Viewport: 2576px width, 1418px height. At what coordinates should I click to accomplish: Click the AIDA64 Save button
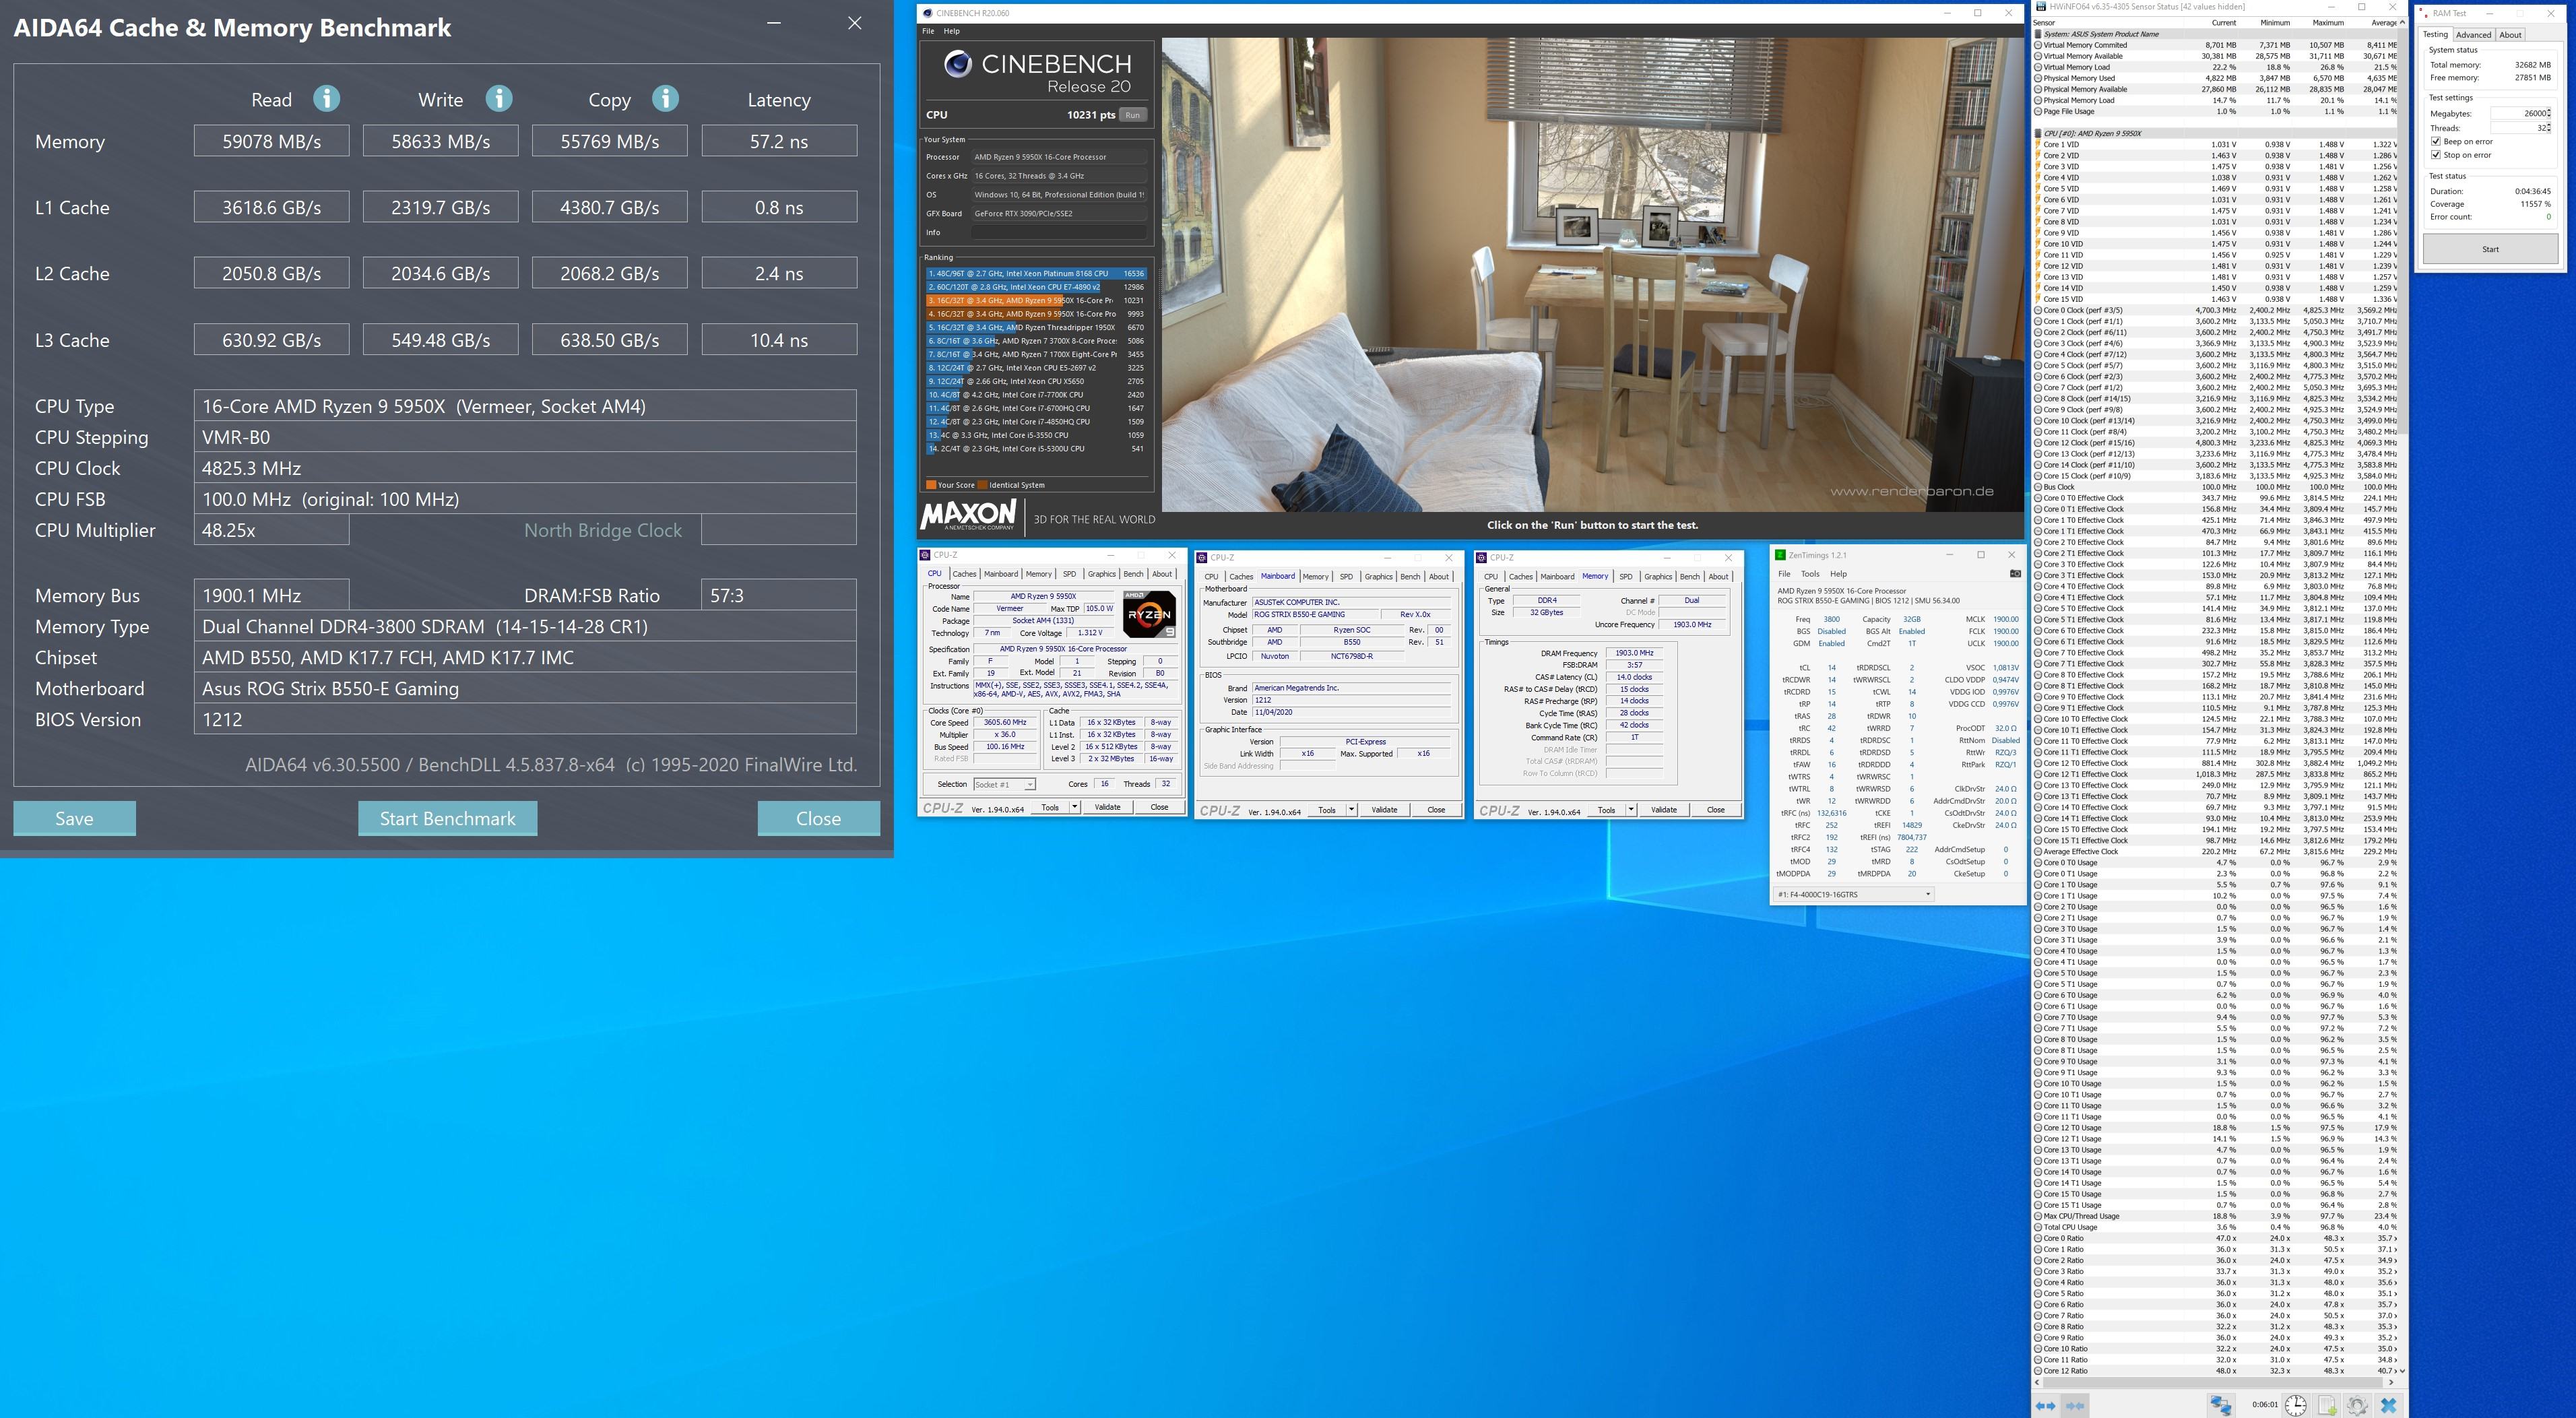pos(74,818)
